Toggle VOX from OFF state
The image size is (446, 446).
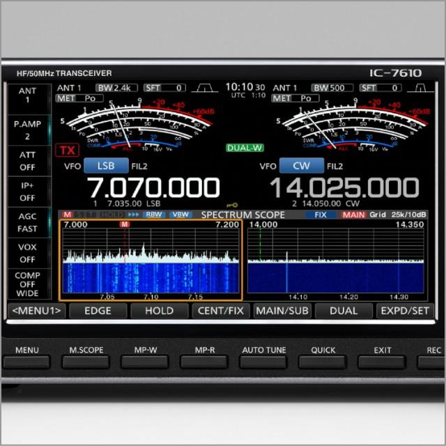(x=28, y=253)
